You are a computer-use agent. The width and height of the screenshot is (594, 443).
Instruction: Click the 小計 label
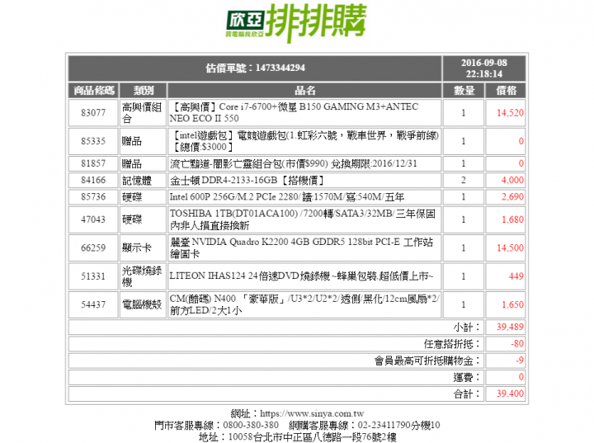(x=467, y=328)
